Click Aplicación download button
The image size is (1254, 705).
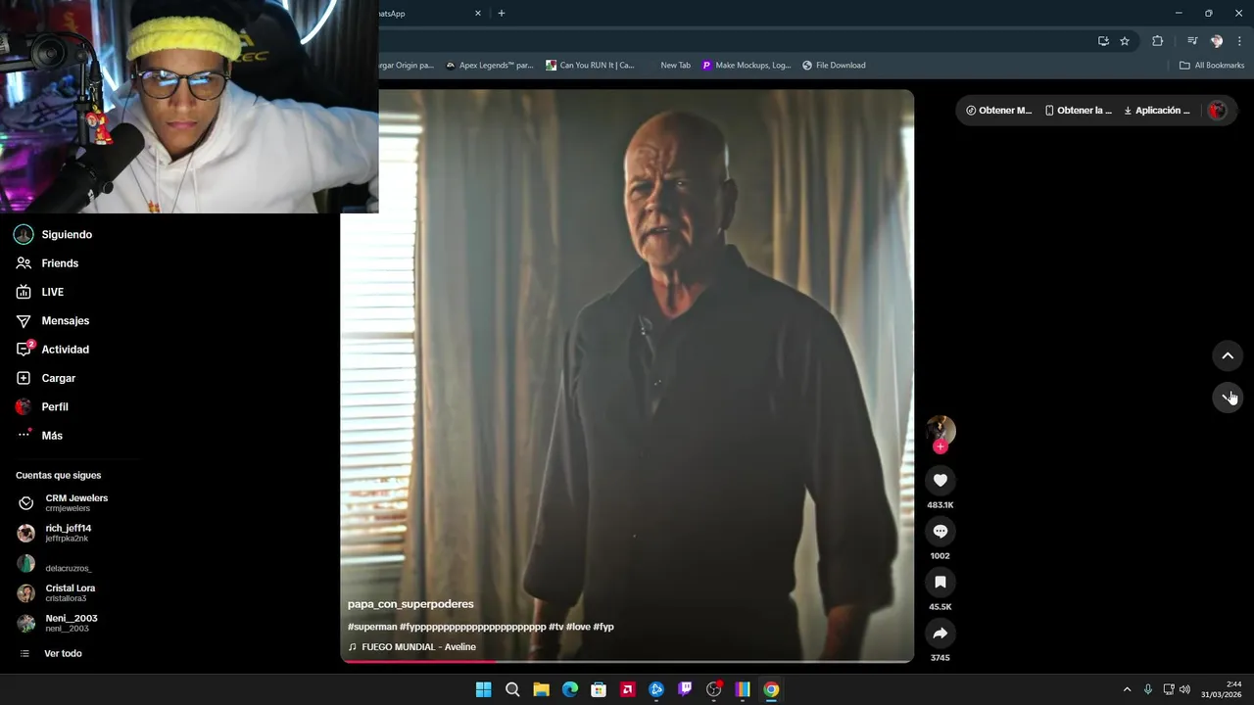coord(1156,111)
